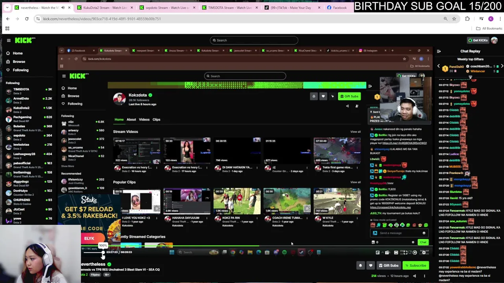View site information icon in address bar
Viewport: 504px width, 283px height.
coord(38,19)
